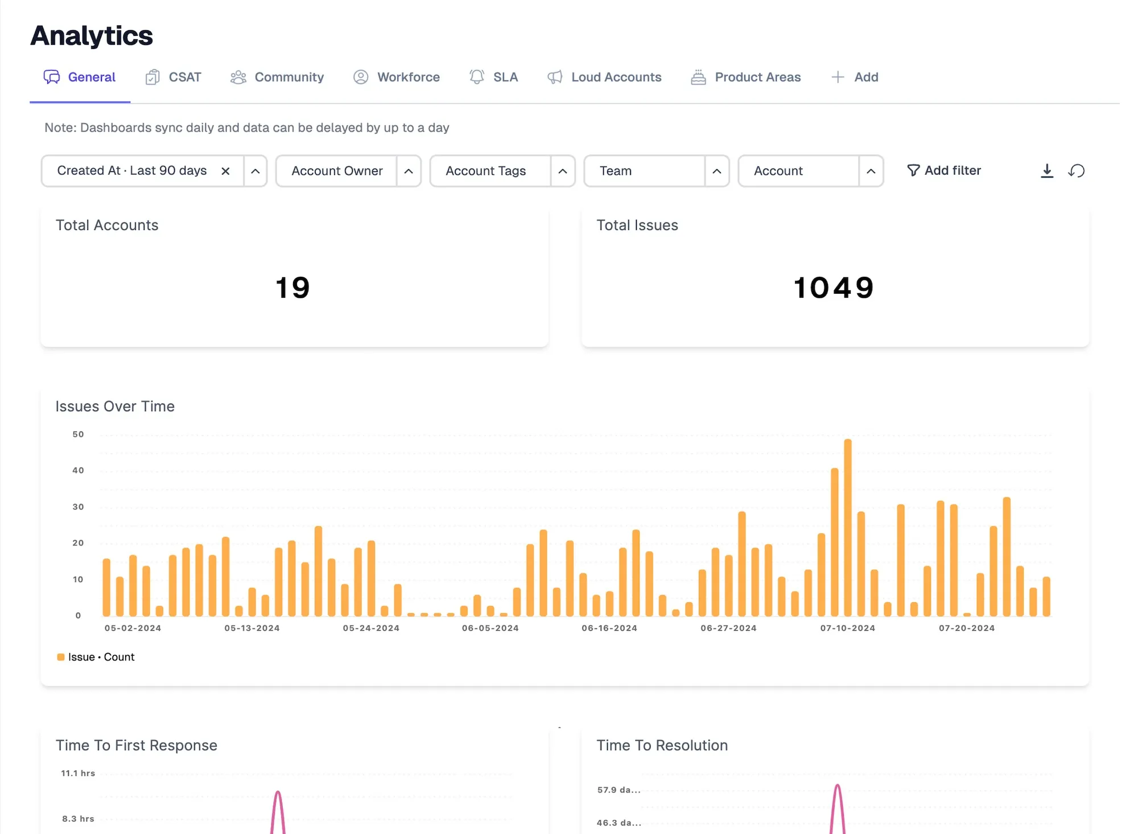This screenshot has height=834, width=1138.
Task: Toggle the Account filter chevron arrow
Action: (x=871, y=171)
